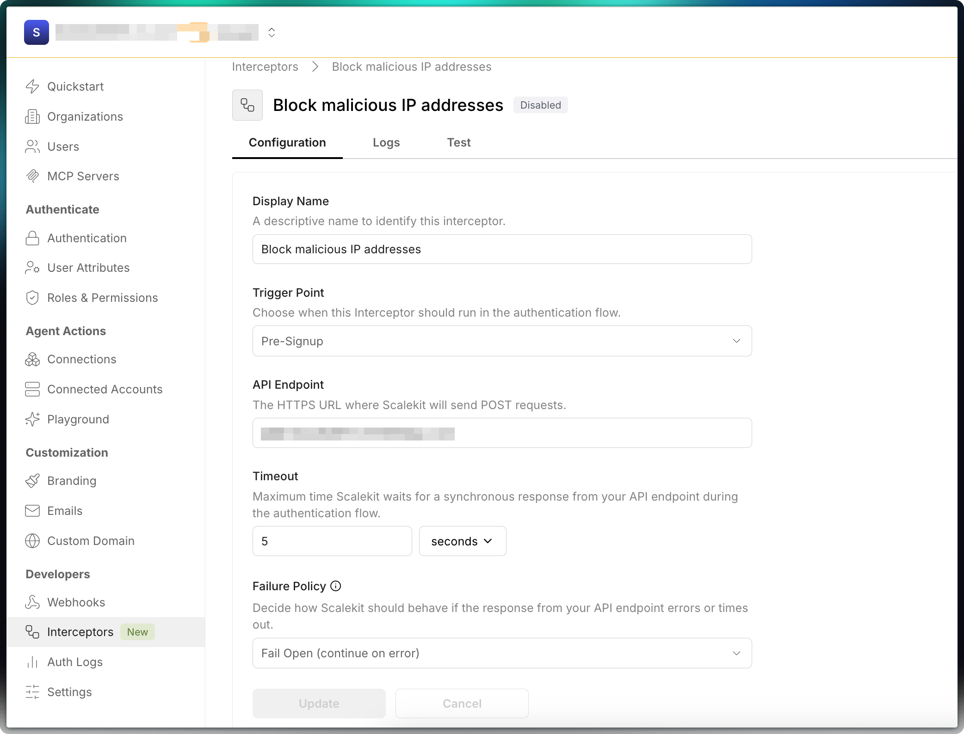This screenshot has width=964, height=734.
Task: Open Connections via the cube icon
Action: (32, 359)
